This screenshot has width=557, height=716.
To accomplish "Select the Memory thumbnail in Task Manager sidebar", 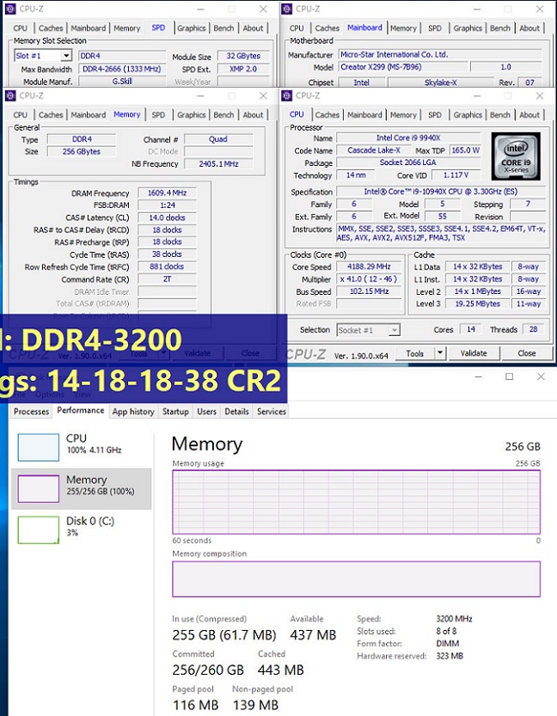I will click(x=39, y=489).
